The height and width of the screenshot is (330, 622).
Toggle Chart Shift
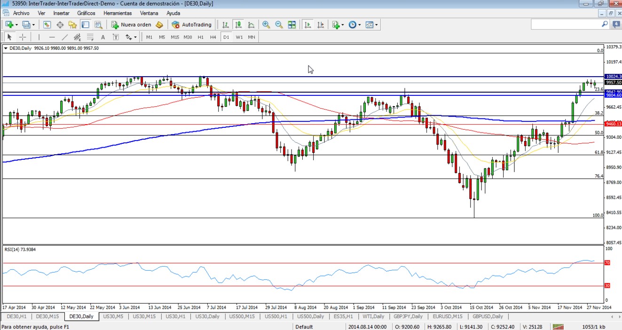pyautogui.click(x=321, y=24)
